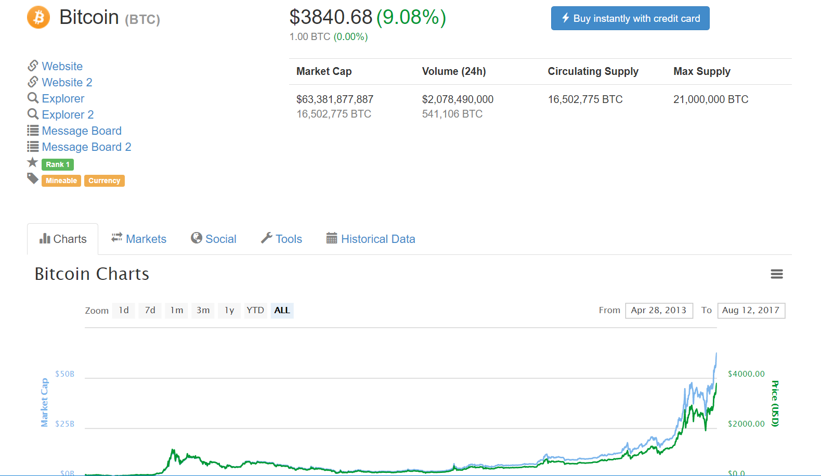Set chart zoom to 1m

click(x=177, y=311)
